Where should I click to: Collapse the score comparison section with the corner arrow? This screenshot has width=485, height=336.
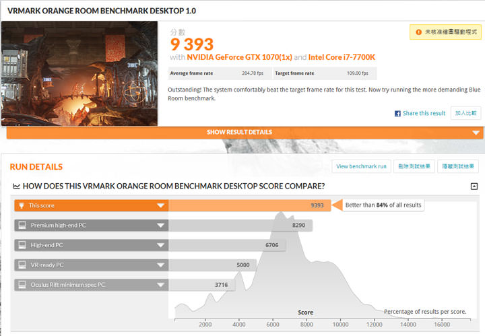point(474,187)
